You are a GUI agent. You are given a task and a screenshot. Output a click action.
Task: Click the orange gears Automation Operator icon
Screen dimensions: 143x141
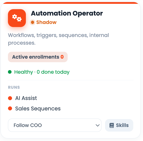(17, 18)
